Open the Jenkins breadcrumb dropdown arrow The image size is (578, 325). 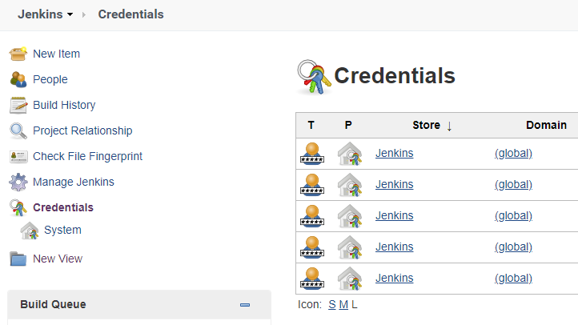point(70,14)
